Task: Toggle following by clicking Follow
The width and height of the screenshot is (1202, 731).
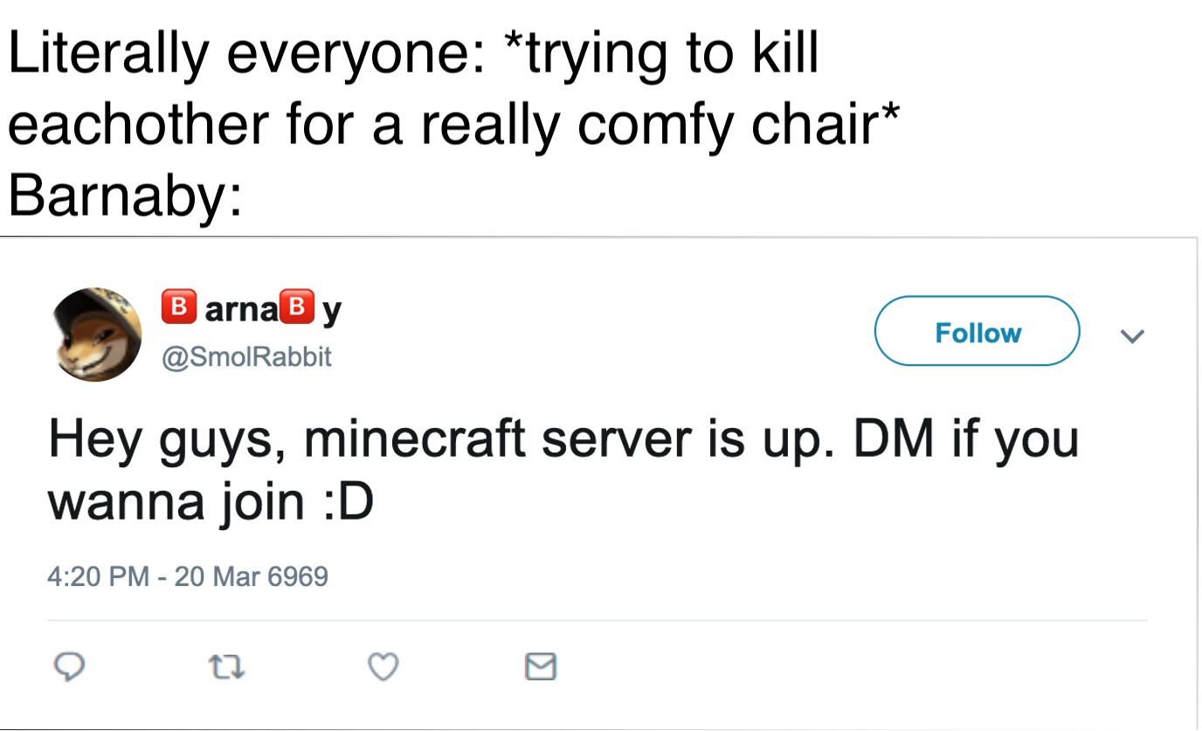Action: [977, 332]
